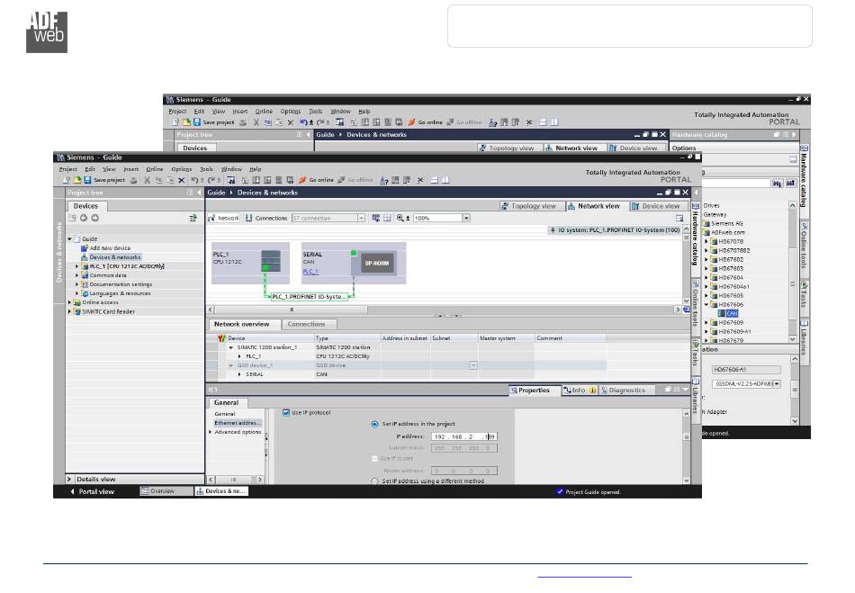Expand Advanced options in properties navigation
Image resolution: width=855 pixels, height=593 pixels.
click(x=211, y=432)
